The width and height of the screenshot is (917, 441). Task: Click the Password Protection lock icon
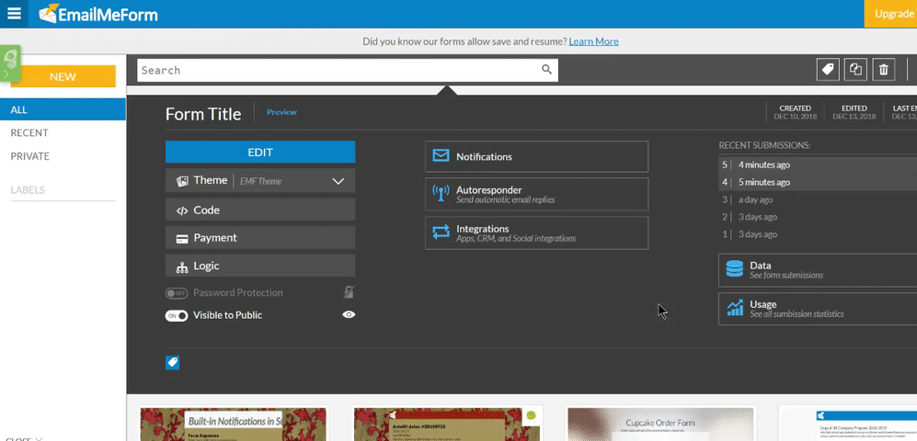click(349, 292)
